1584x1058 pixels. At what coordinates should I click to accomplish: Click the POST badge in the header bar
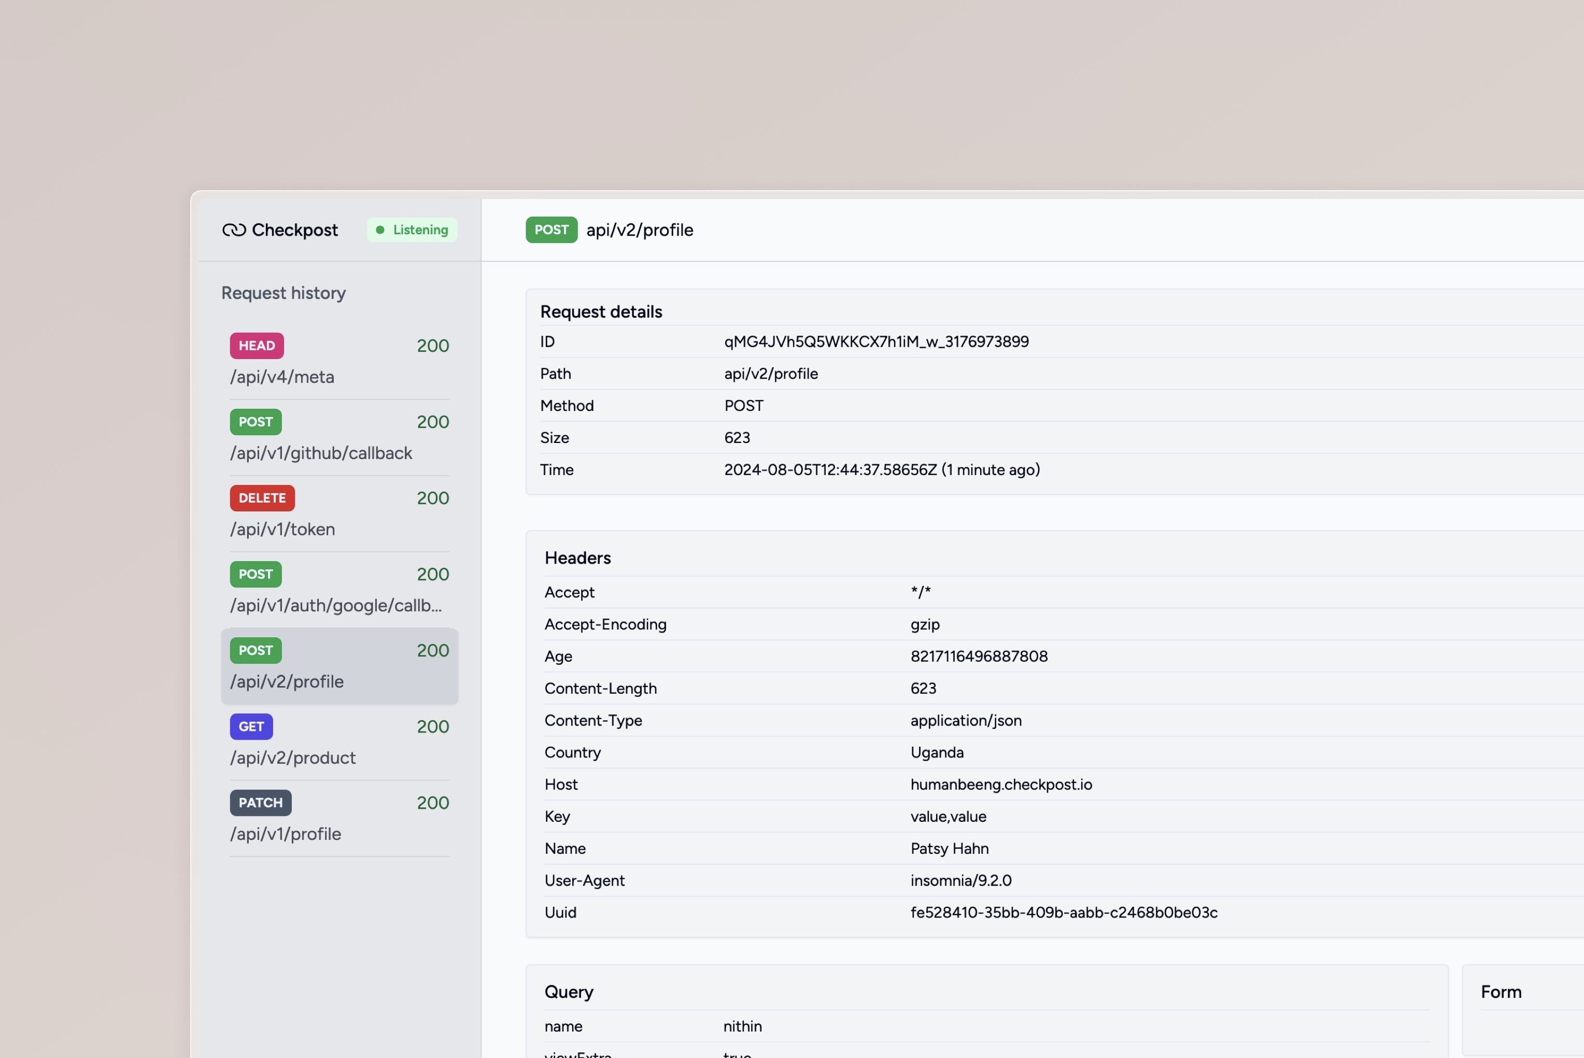(x=551, y=230)
